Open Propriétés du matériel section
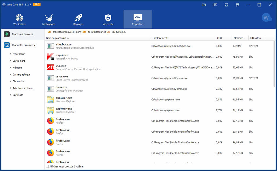 [23, 45]
